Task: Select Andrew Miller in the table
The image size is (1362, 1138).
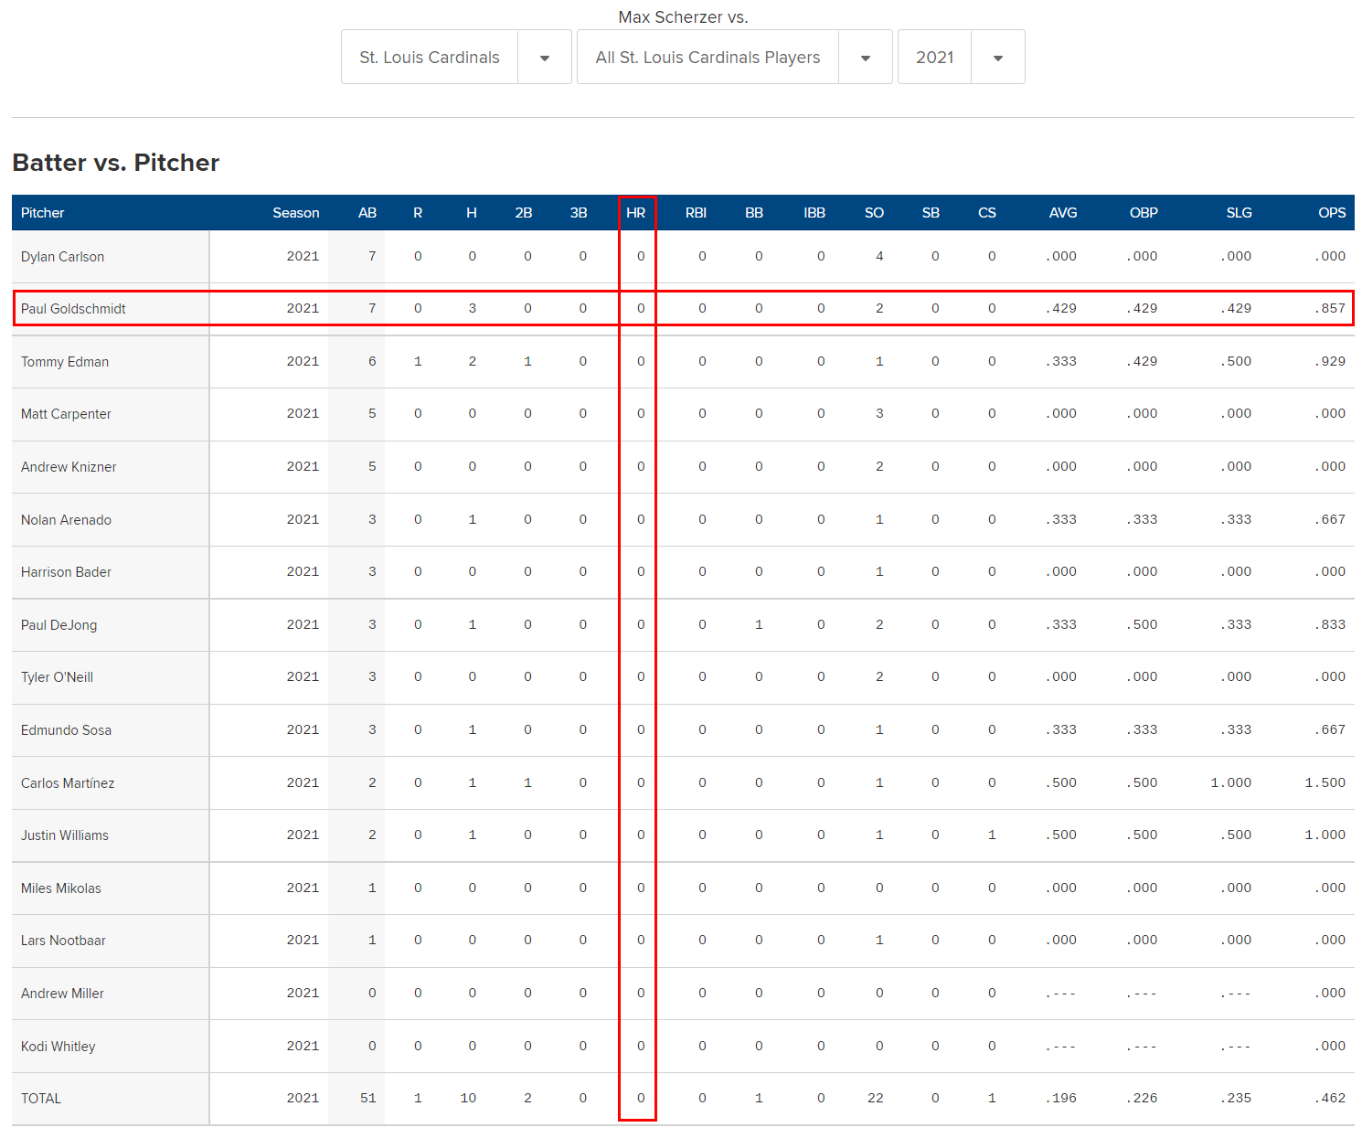Action: (62, 994)
